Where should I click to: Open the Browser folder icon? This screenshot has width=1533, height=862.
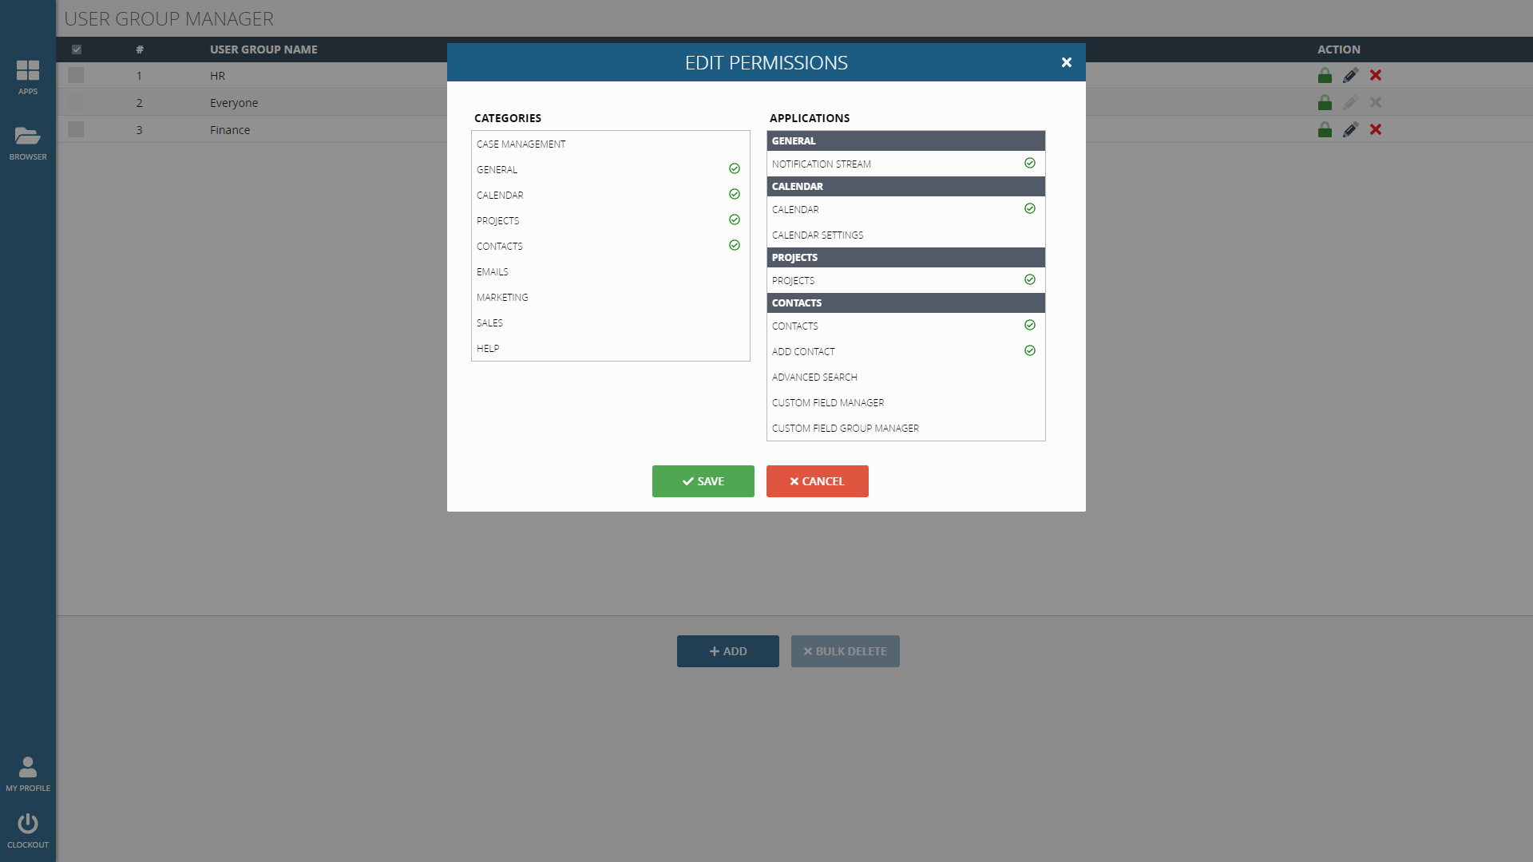(x=28, y=136)
